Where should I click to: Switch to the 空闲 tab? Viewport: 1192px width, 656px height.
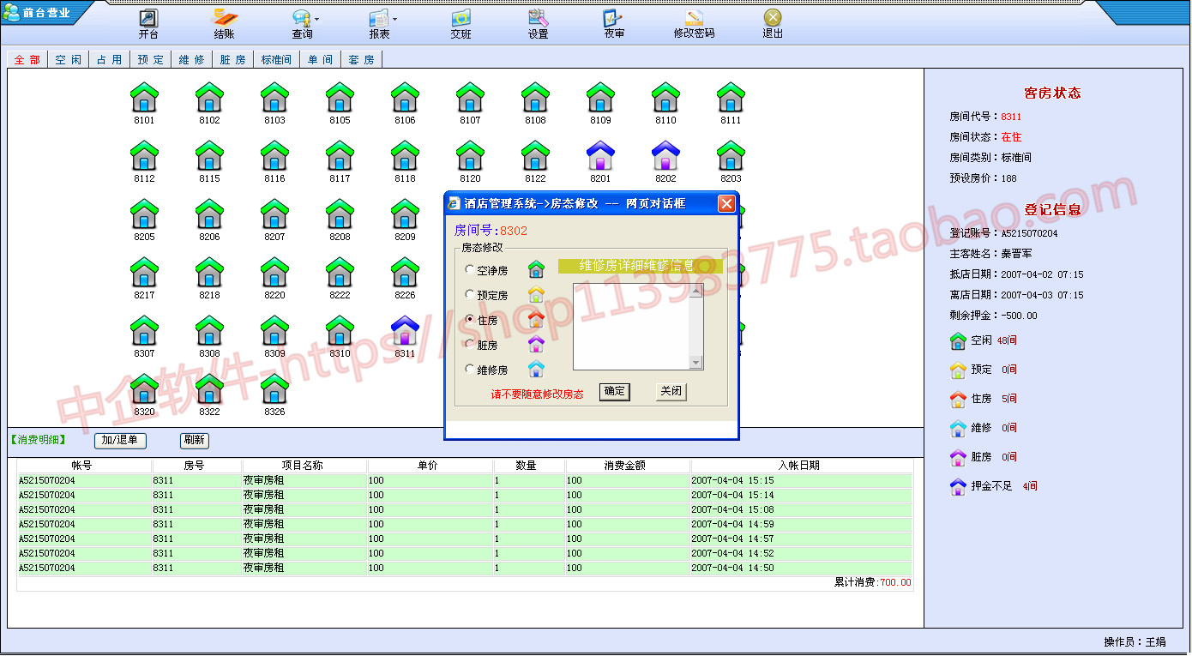coord(69,59)
